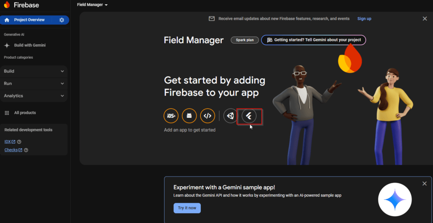Click 'Related development tools' label
433x223 pixels.
28,130
